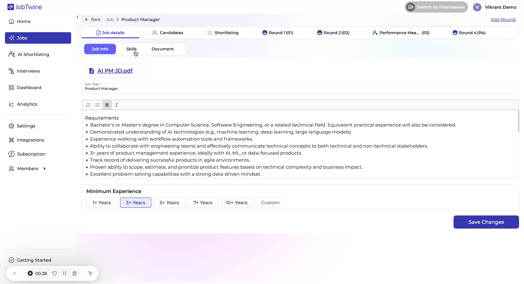
Task: Delete the current recording
Action: [74, 273]
